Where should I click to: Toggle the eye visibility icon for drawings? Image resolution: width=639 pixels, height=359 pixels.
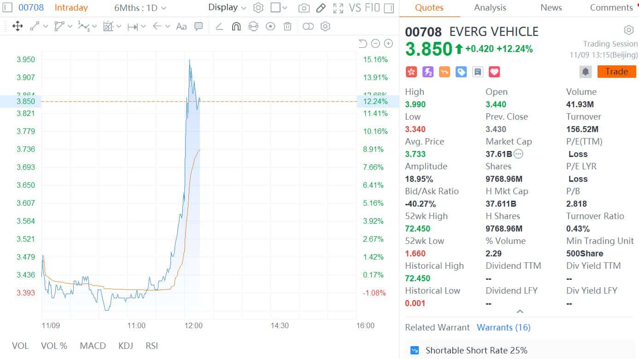click(x=270, y=26)
